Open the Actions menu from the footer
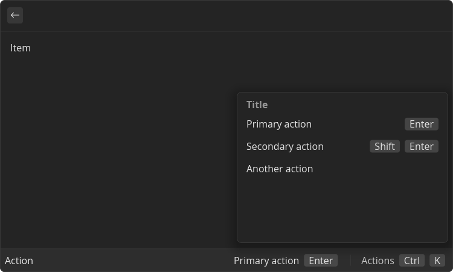The image size is (453, 272). click(x=403, y=261)
